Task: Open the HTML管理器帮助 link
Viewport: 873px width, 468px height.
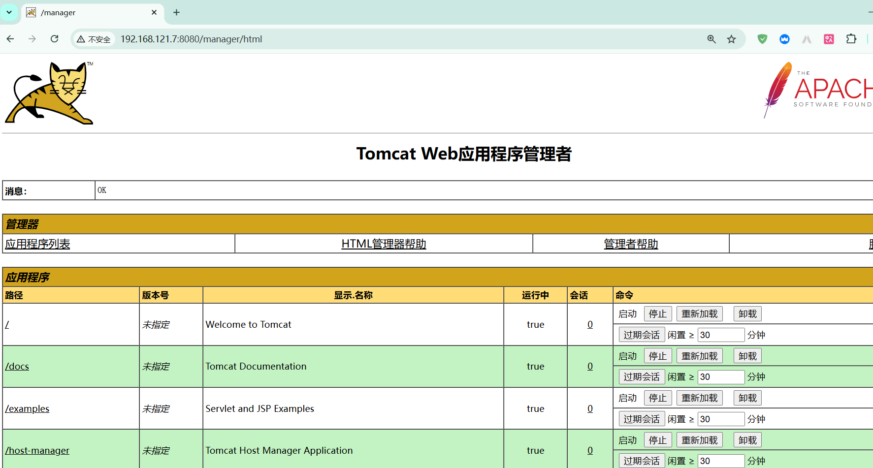Action: 384,244
